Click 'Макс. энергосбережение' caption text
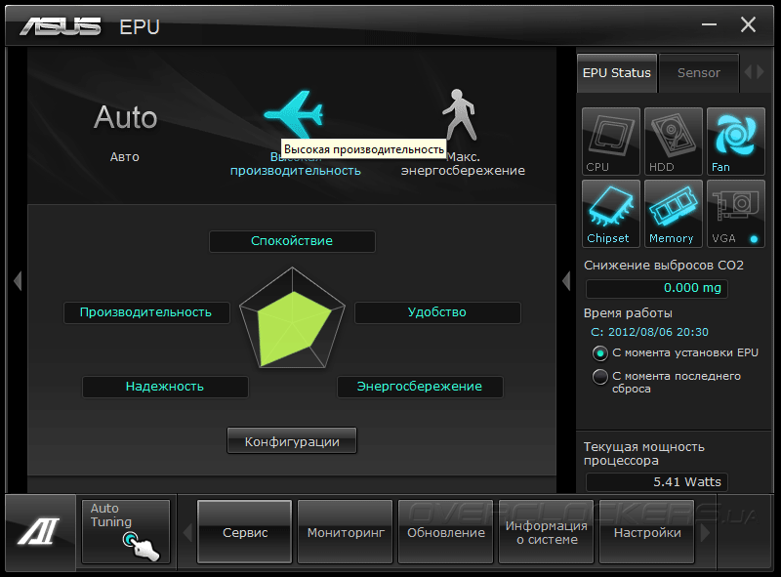 click(x=463, y=163)
